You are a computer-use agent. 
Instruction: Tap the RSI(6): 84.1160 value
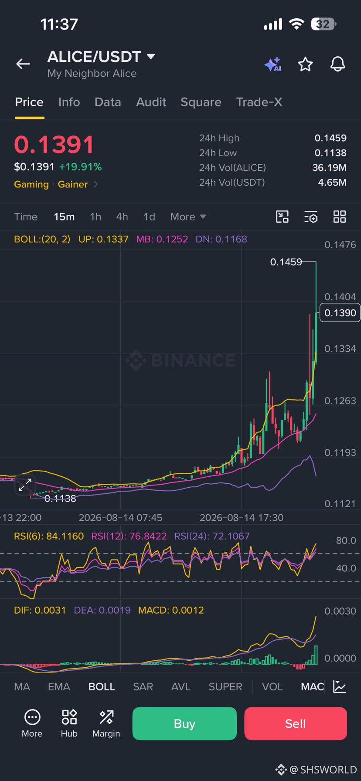[x=49, y=536]
